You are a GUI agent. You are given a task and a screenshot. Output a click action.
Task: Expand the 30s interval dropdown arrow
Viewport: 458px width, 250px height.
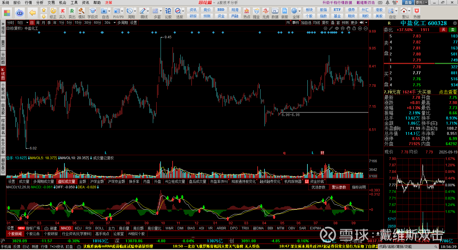(x=114, y=23)
